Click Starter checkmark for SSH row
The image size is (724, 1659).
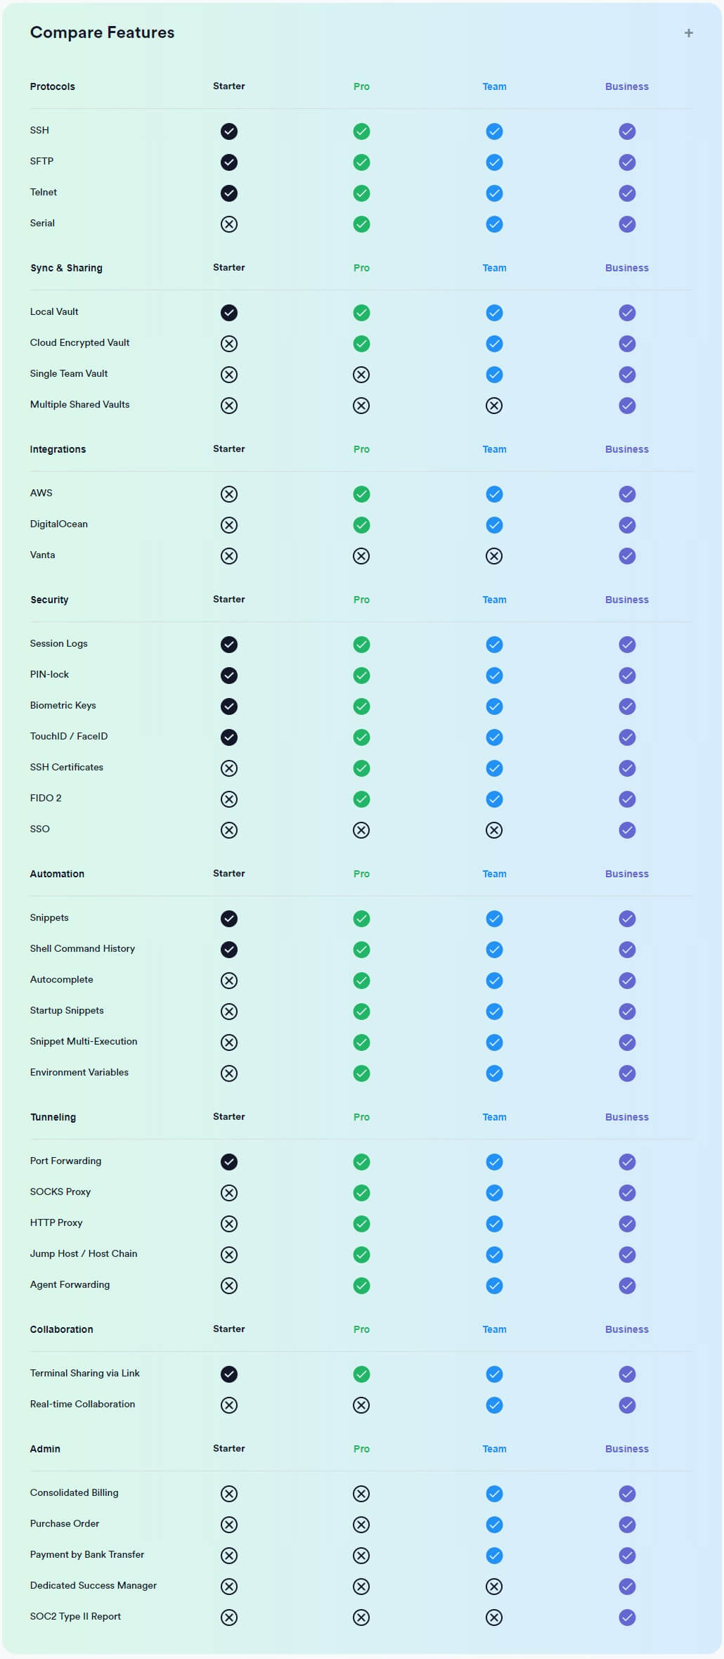pyautogui.click(x=229, y=131)
